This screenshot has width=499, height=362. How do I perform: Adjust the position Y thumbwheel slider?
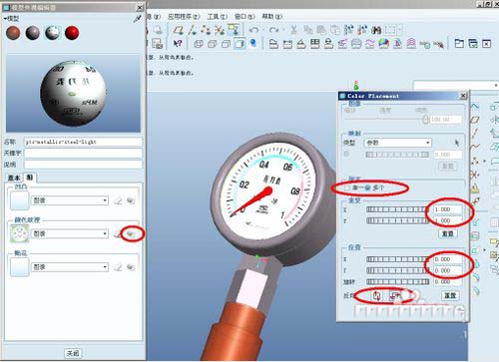tap(397, 270)
